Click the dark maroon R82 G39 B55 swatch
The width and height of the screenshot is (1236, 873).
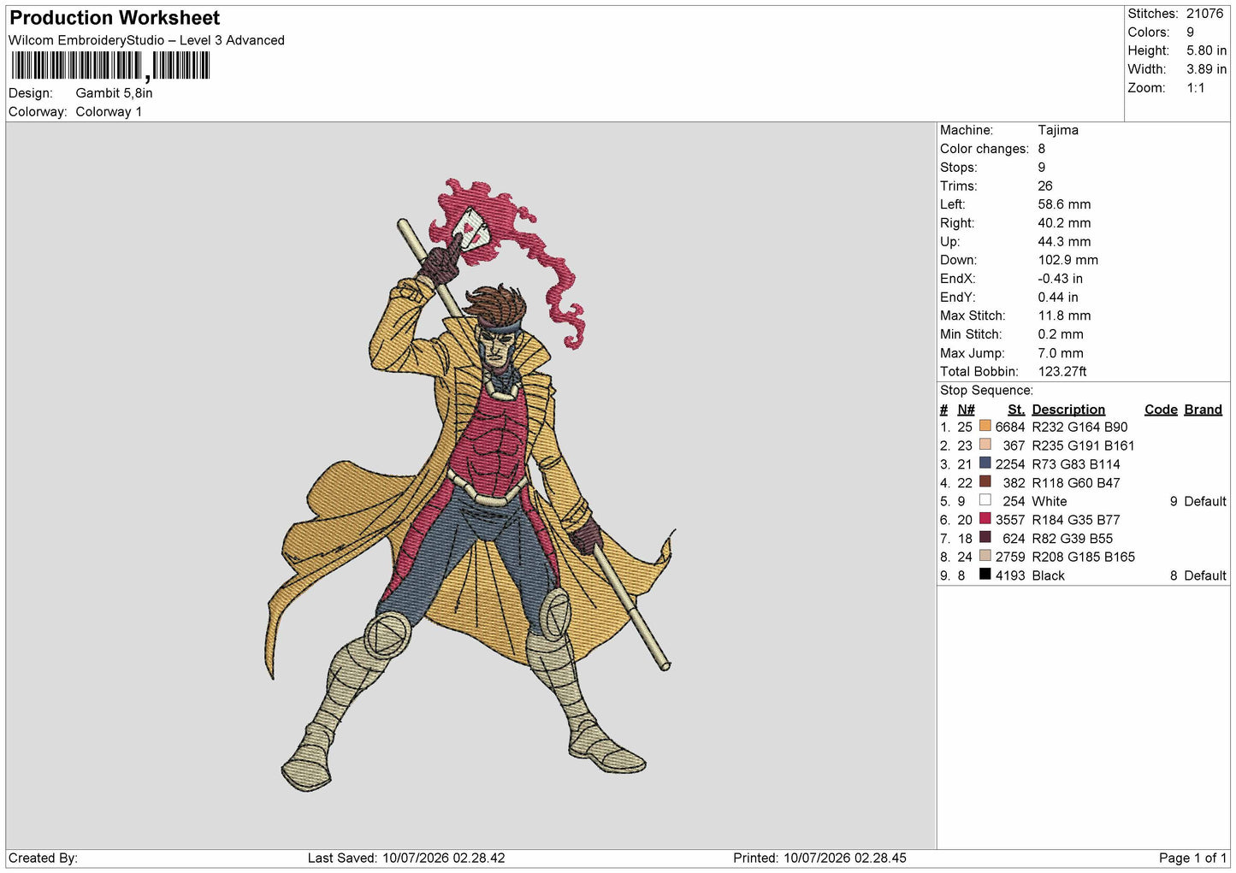click(985, 538)
